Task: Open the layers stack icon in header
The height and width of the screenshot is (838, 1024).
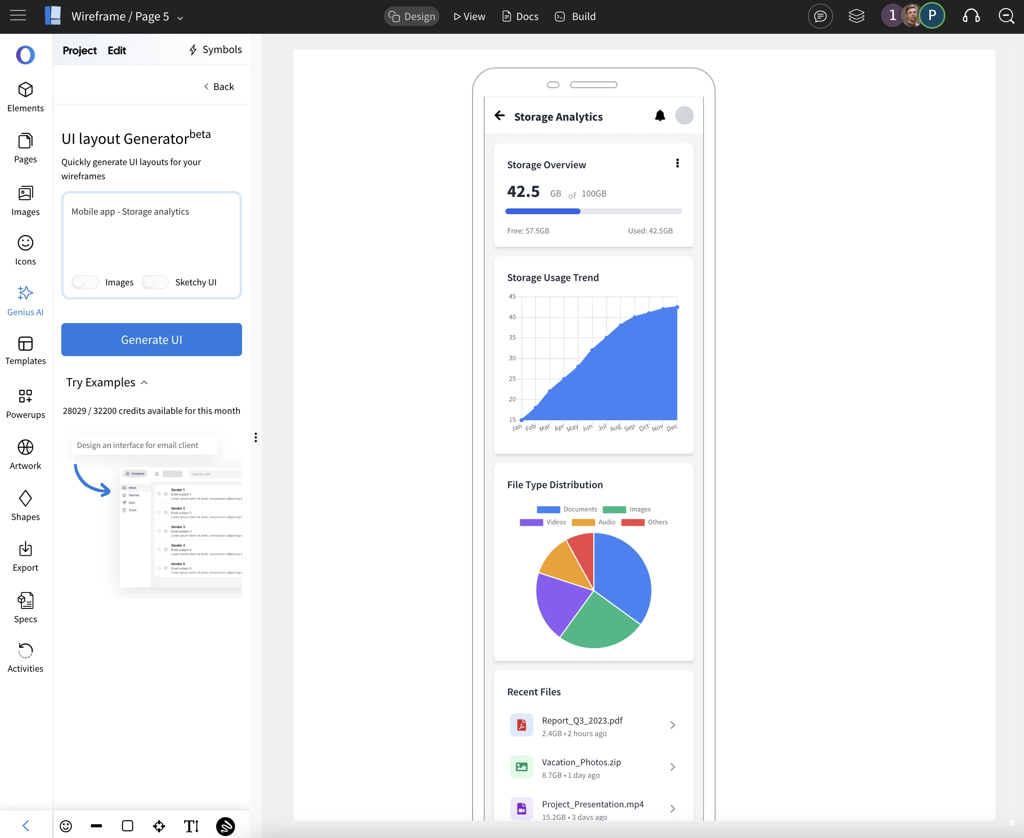Action: coord(856,17)
